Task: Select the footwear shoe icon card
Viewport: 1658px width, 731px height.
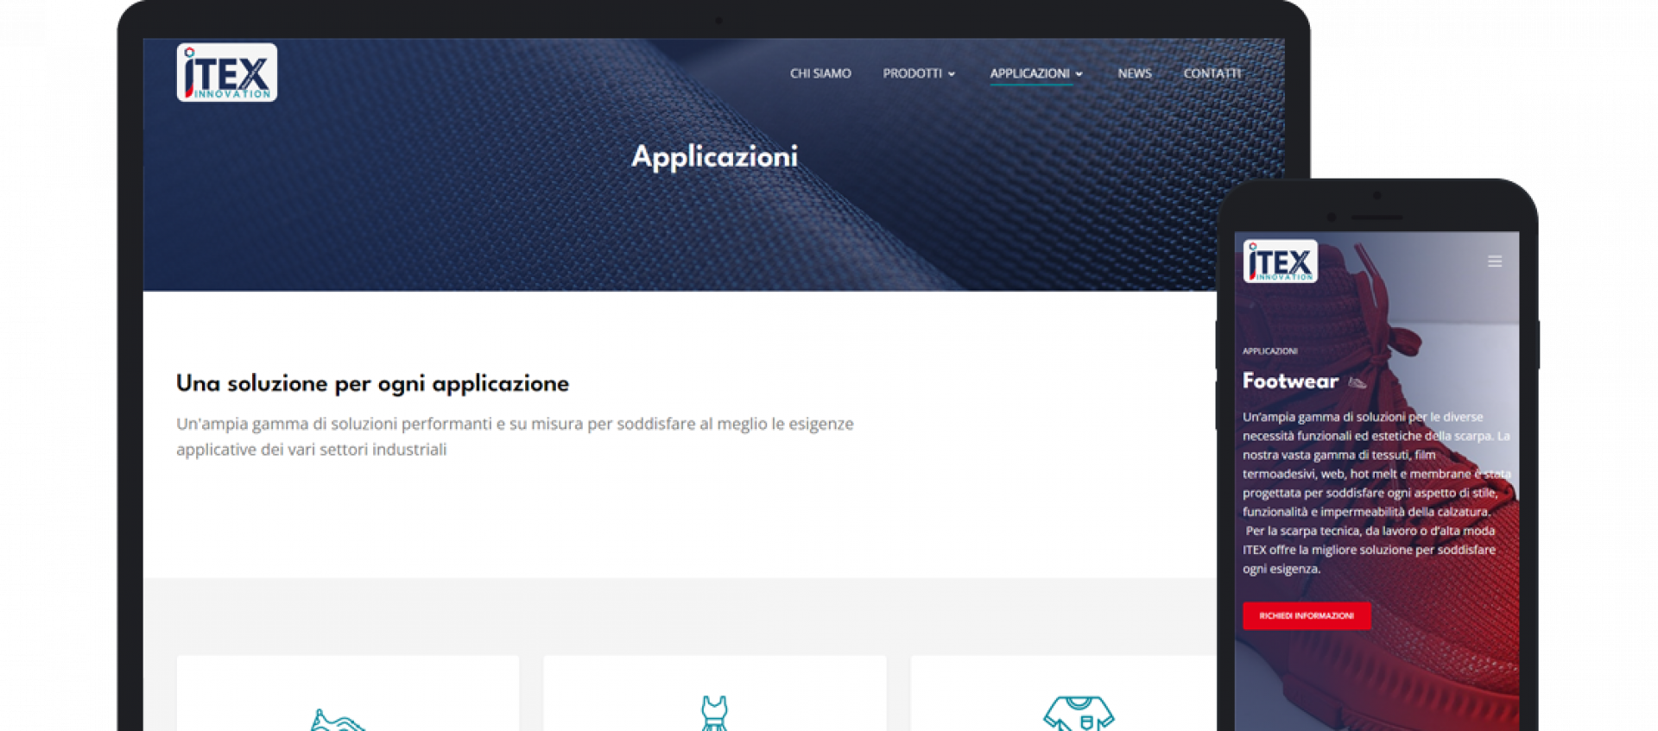Action: (348, 693)
